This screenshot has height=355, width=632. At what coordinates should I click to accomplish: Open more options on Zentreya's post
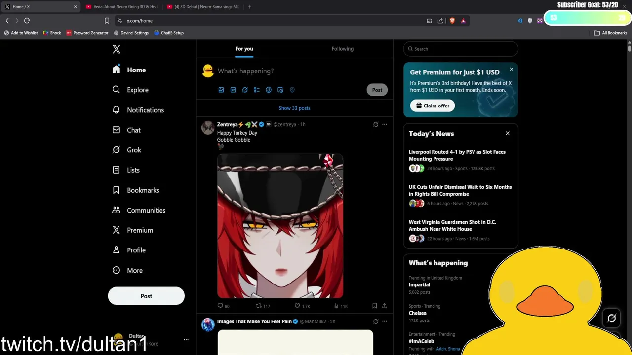tap(385, 124)
